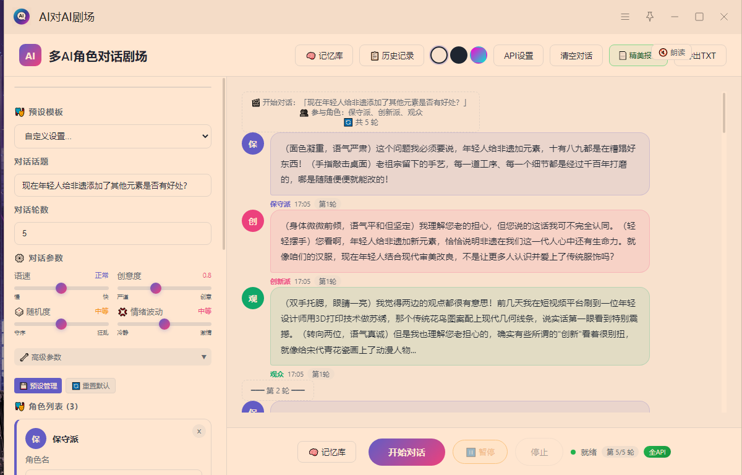Expand the 高级参数 section
Screen dimensions: 742x475
[113, 357]
